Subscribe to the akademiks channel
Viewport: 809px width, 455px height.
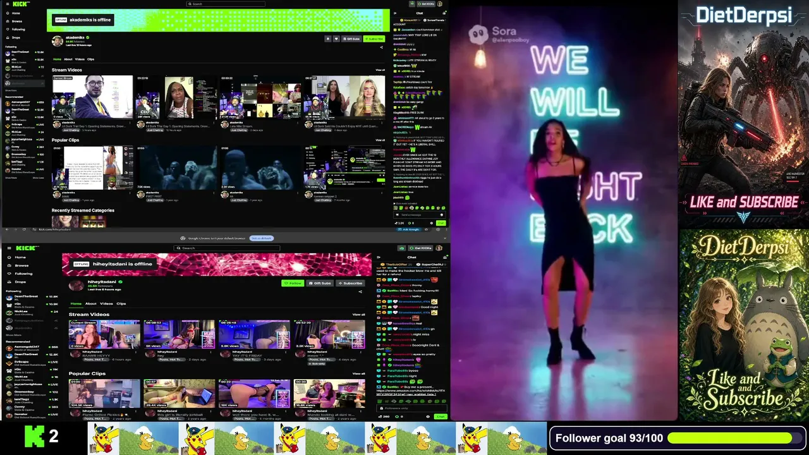pyautogui.click(x=374, y=39)
